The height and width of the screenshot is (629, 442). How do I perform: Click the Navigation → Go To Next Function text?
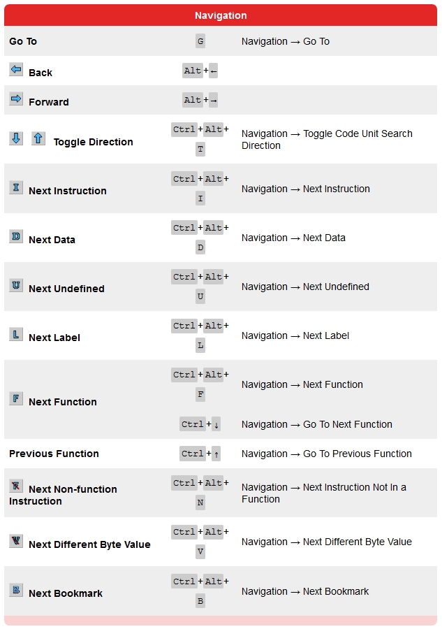point(316,424)
